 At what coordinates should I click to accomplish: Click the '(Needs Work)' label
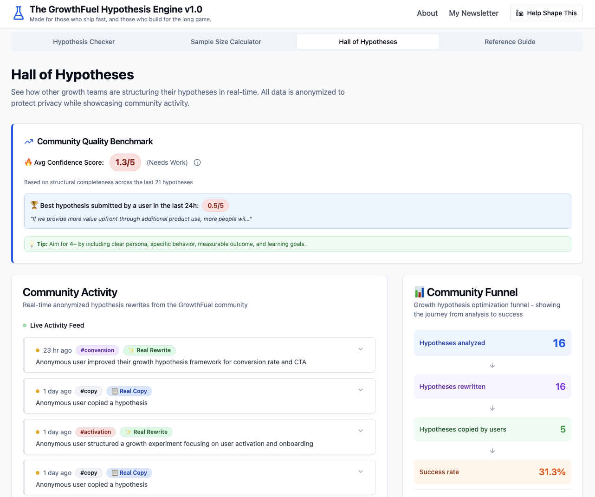point(167,162)
